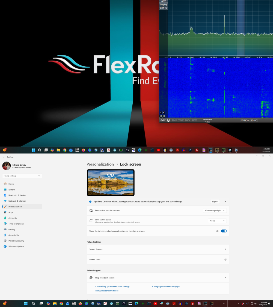The width and height of the screenshot is (273, 307).
Task: Toggle TNF in SmartSDR status bar
Action: click(x=174, y=120)
